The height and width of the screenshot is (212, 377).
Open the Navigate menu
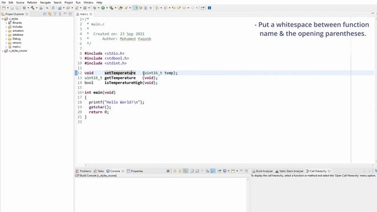point(45,2)
